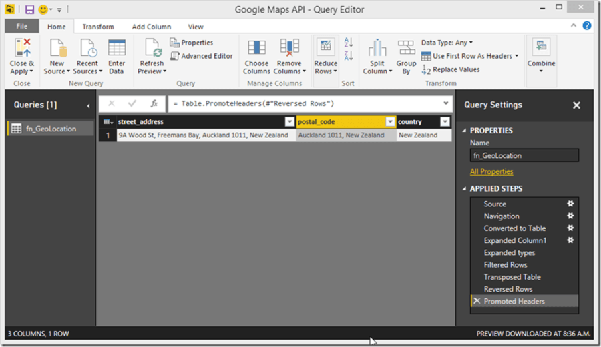The width and height of the screenshot is (601, 347).
Task: Click the smiley feedback icon
Action: pyautogui.click(x=43, y=9)
